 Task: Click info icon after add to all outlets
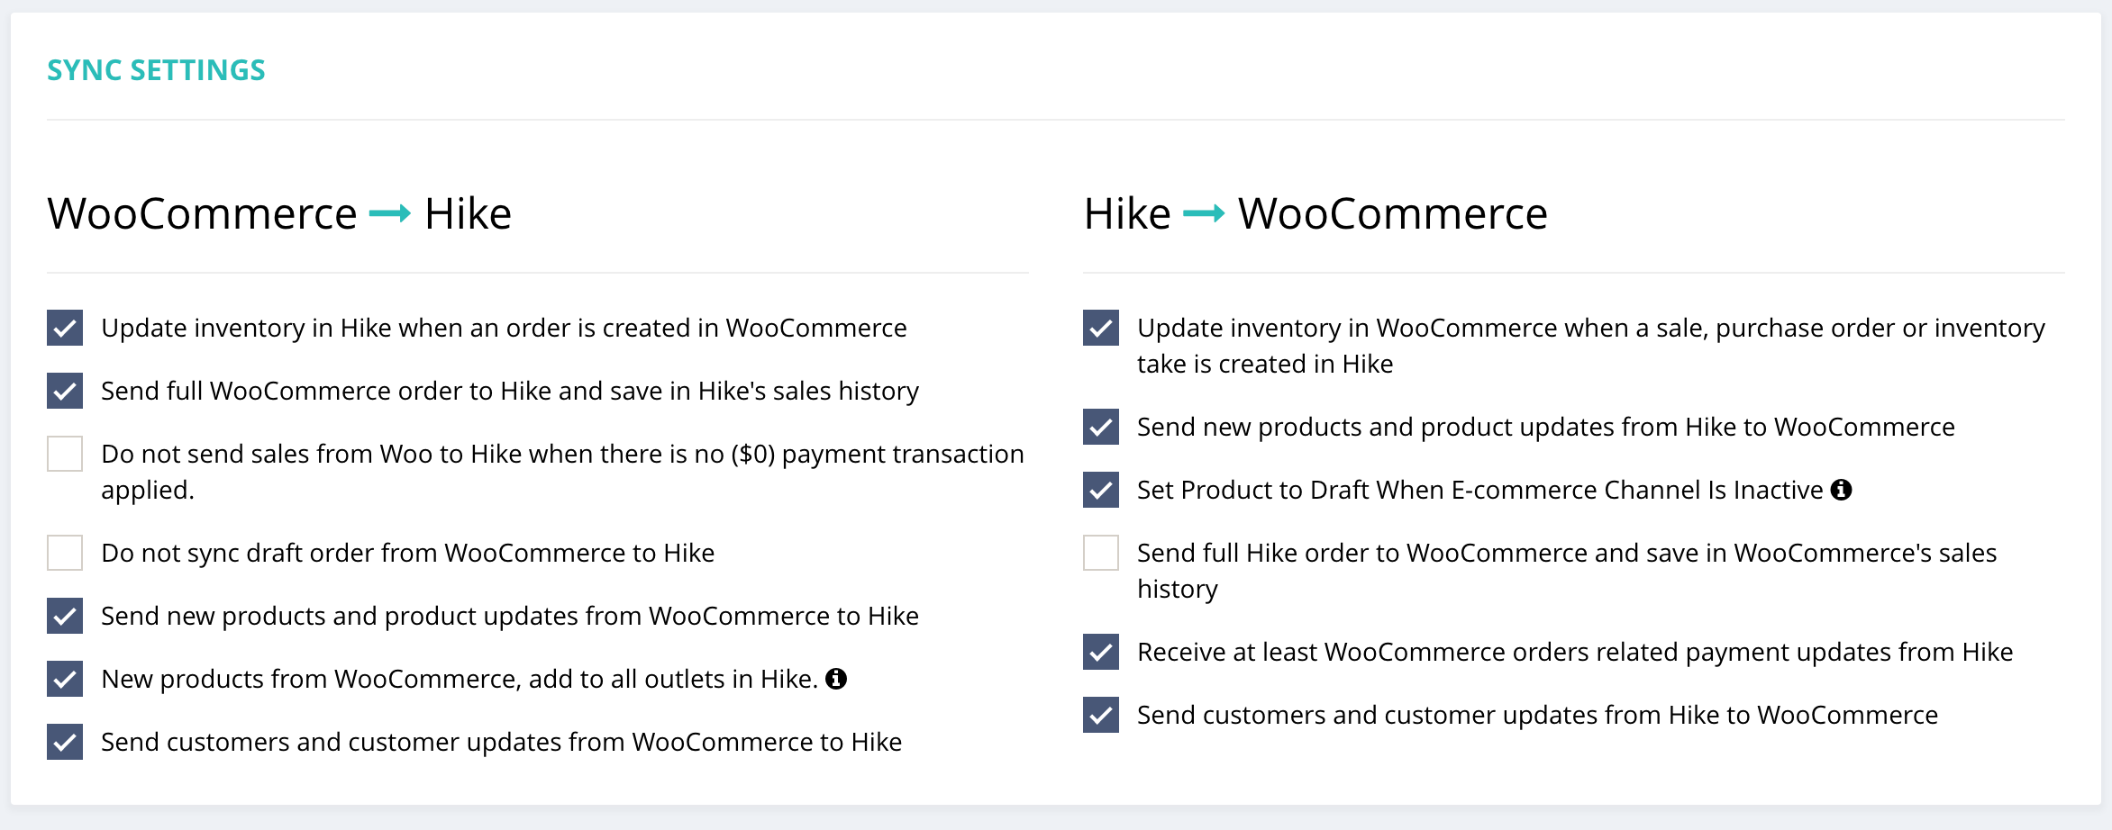tap(836, 679)
